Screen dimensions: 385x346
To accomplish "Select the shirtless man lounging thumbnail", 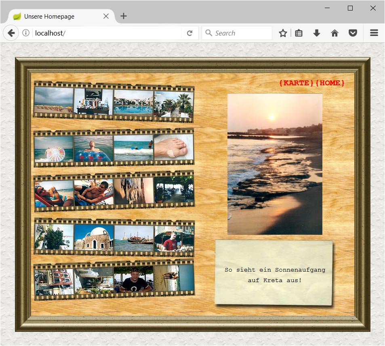I will click(x=94, y=192).
